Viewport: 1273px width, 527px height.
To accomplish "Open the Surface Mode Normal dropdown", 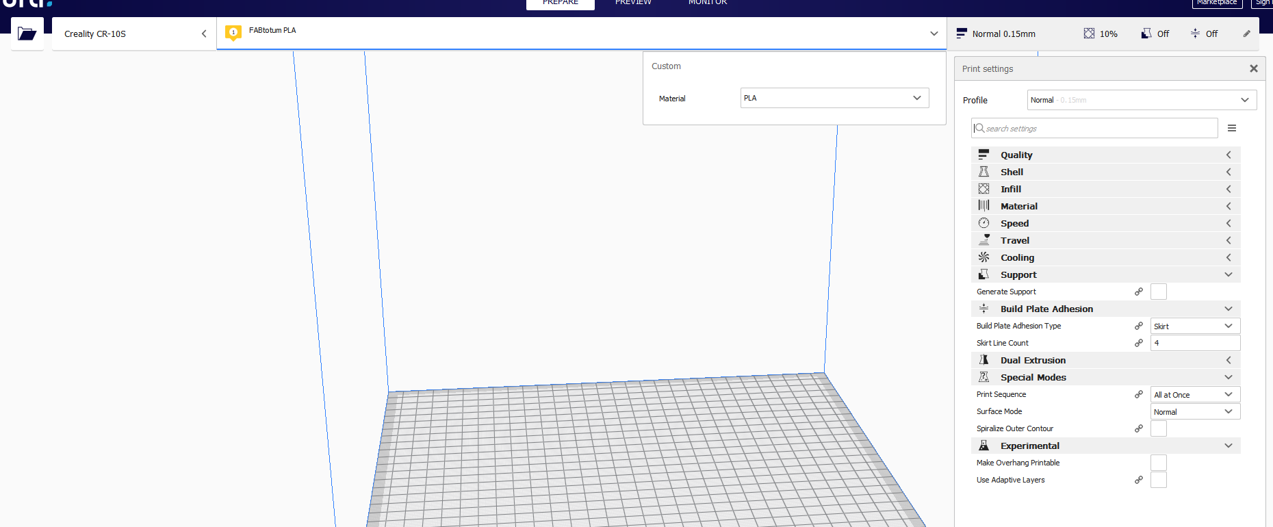I will pyautogui.click(x=1196, y=411).
